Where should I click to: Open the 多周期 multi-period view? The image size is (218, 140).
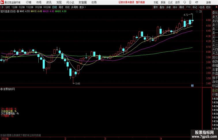[74, 7]
